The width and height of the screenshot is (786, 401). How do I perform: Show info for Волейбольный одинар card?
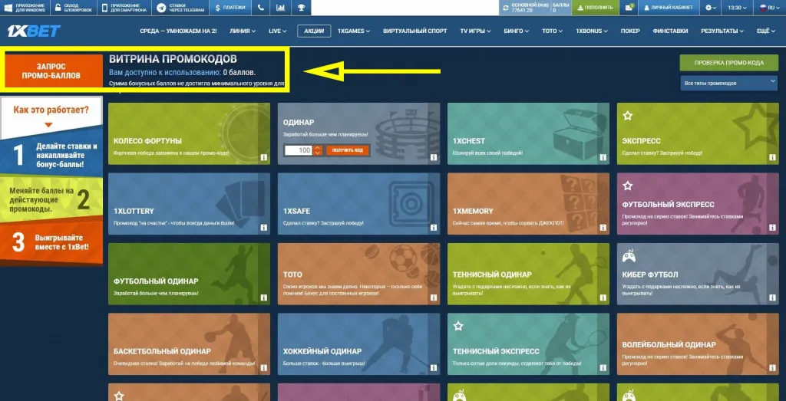(x=772, y=367)
